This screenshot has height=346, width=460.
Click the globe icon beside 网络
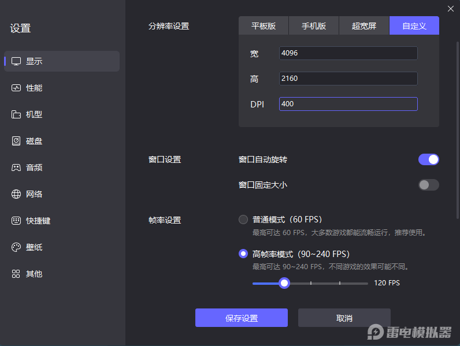click(16, 194)
